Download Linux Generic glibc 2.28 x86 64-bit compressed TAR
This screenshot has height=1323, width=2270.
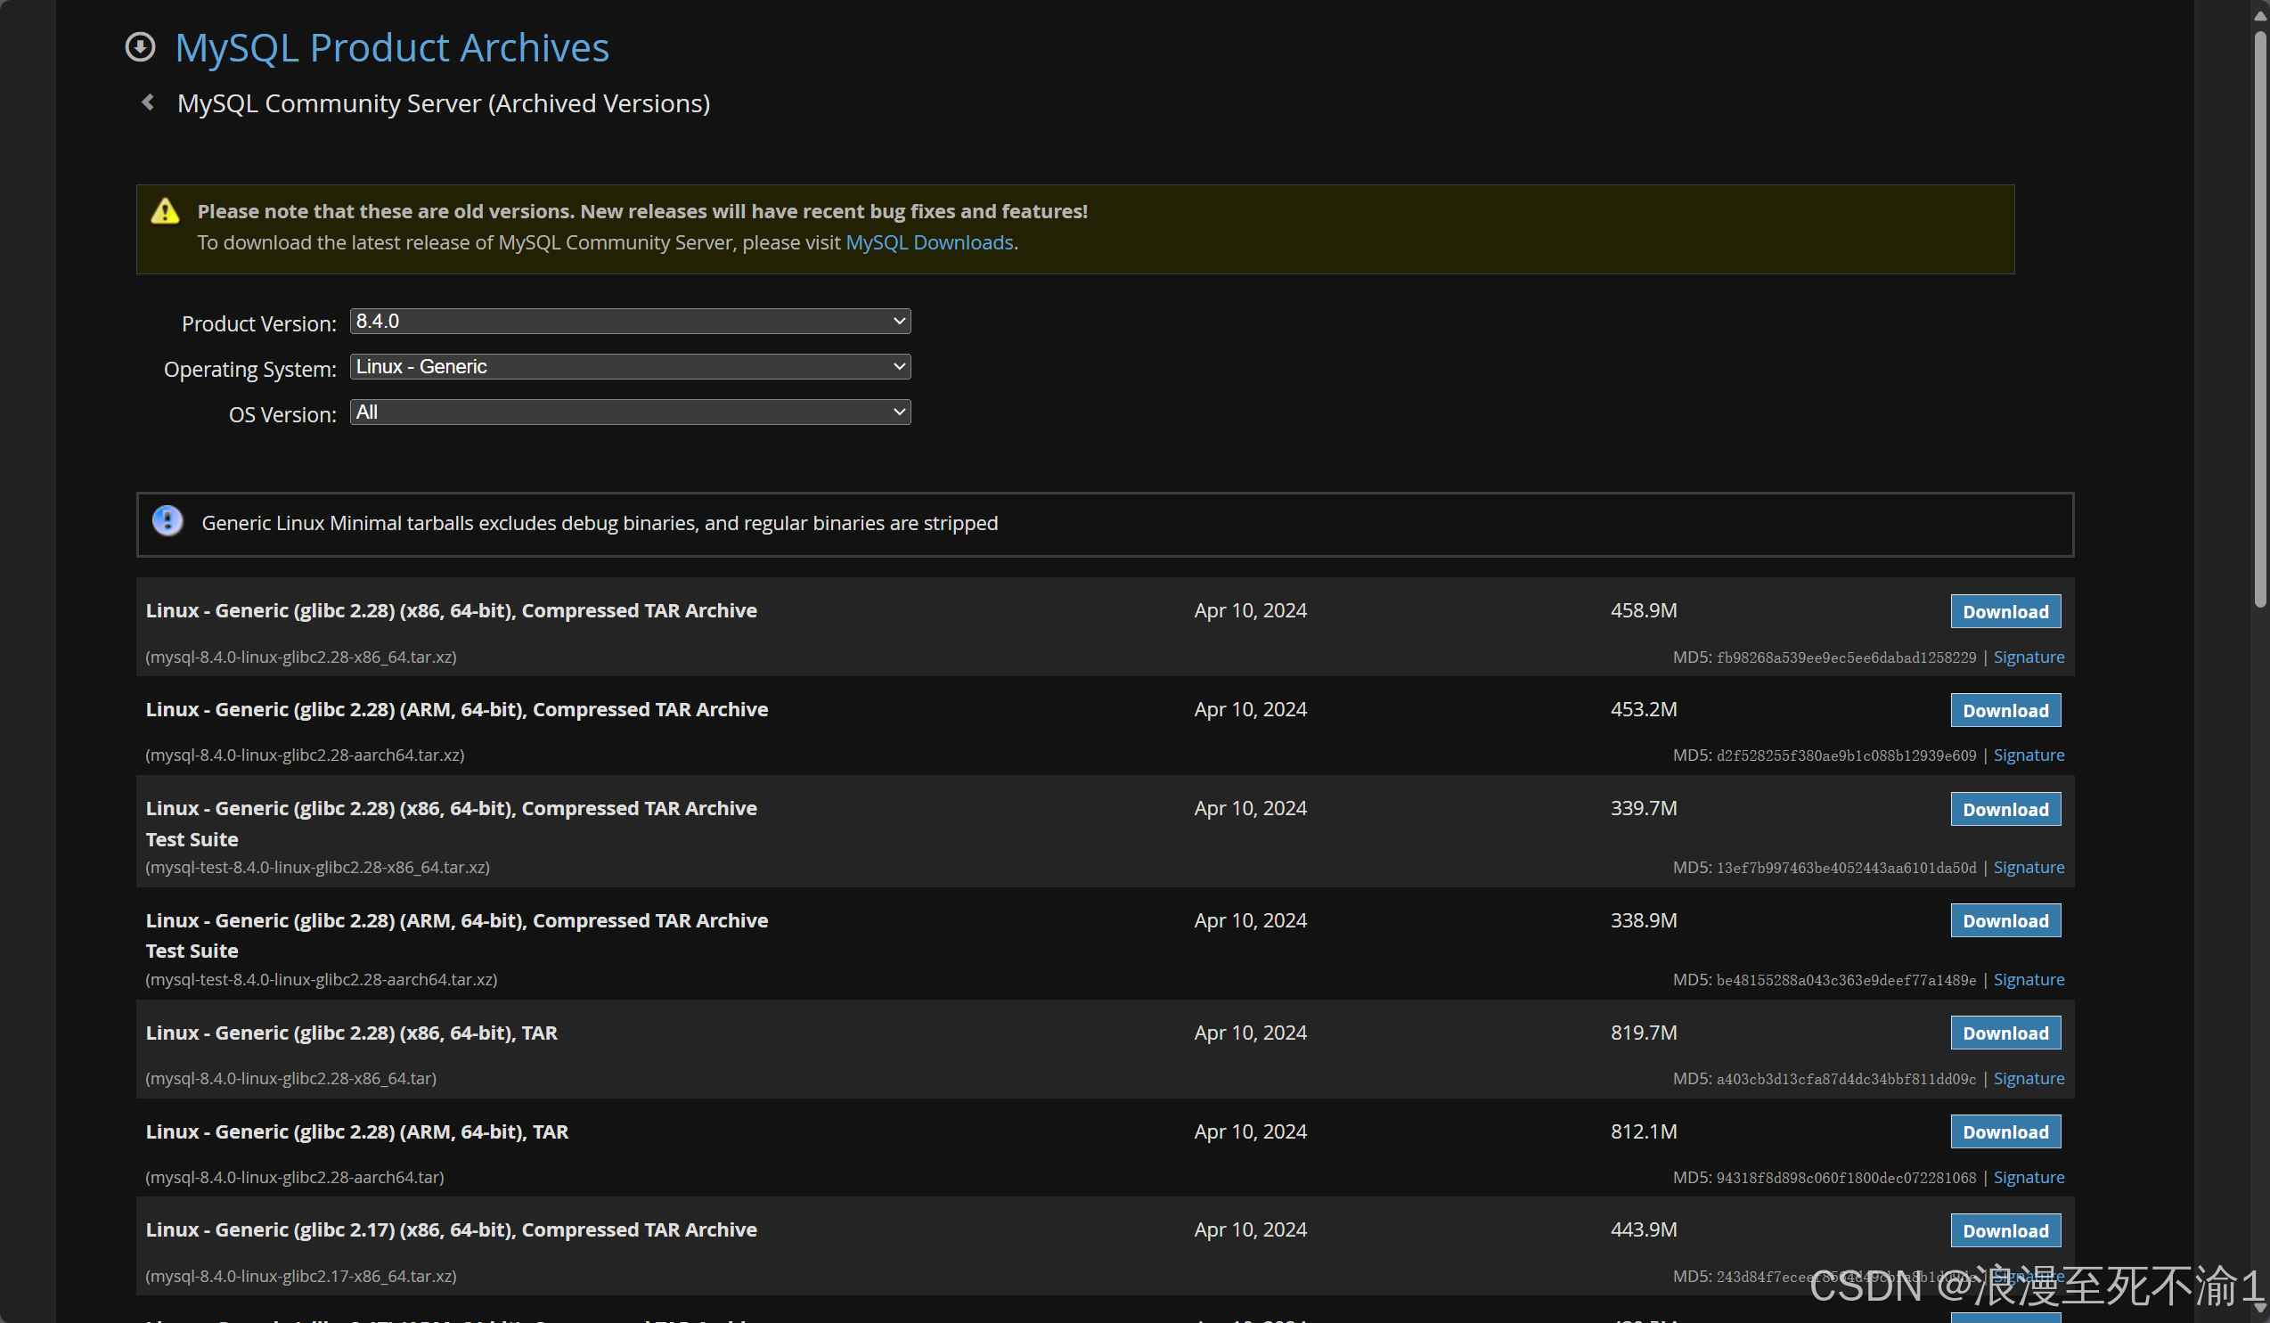pos(2007,611)
